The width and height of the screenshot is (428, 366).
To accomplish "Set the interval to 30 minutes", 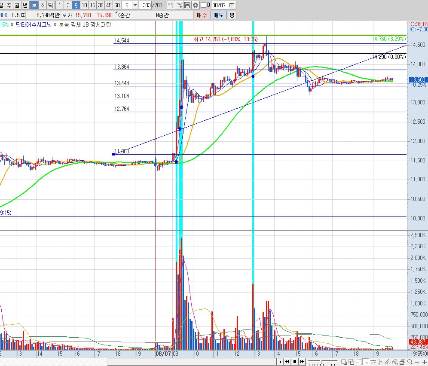I will tap(101, 5).
